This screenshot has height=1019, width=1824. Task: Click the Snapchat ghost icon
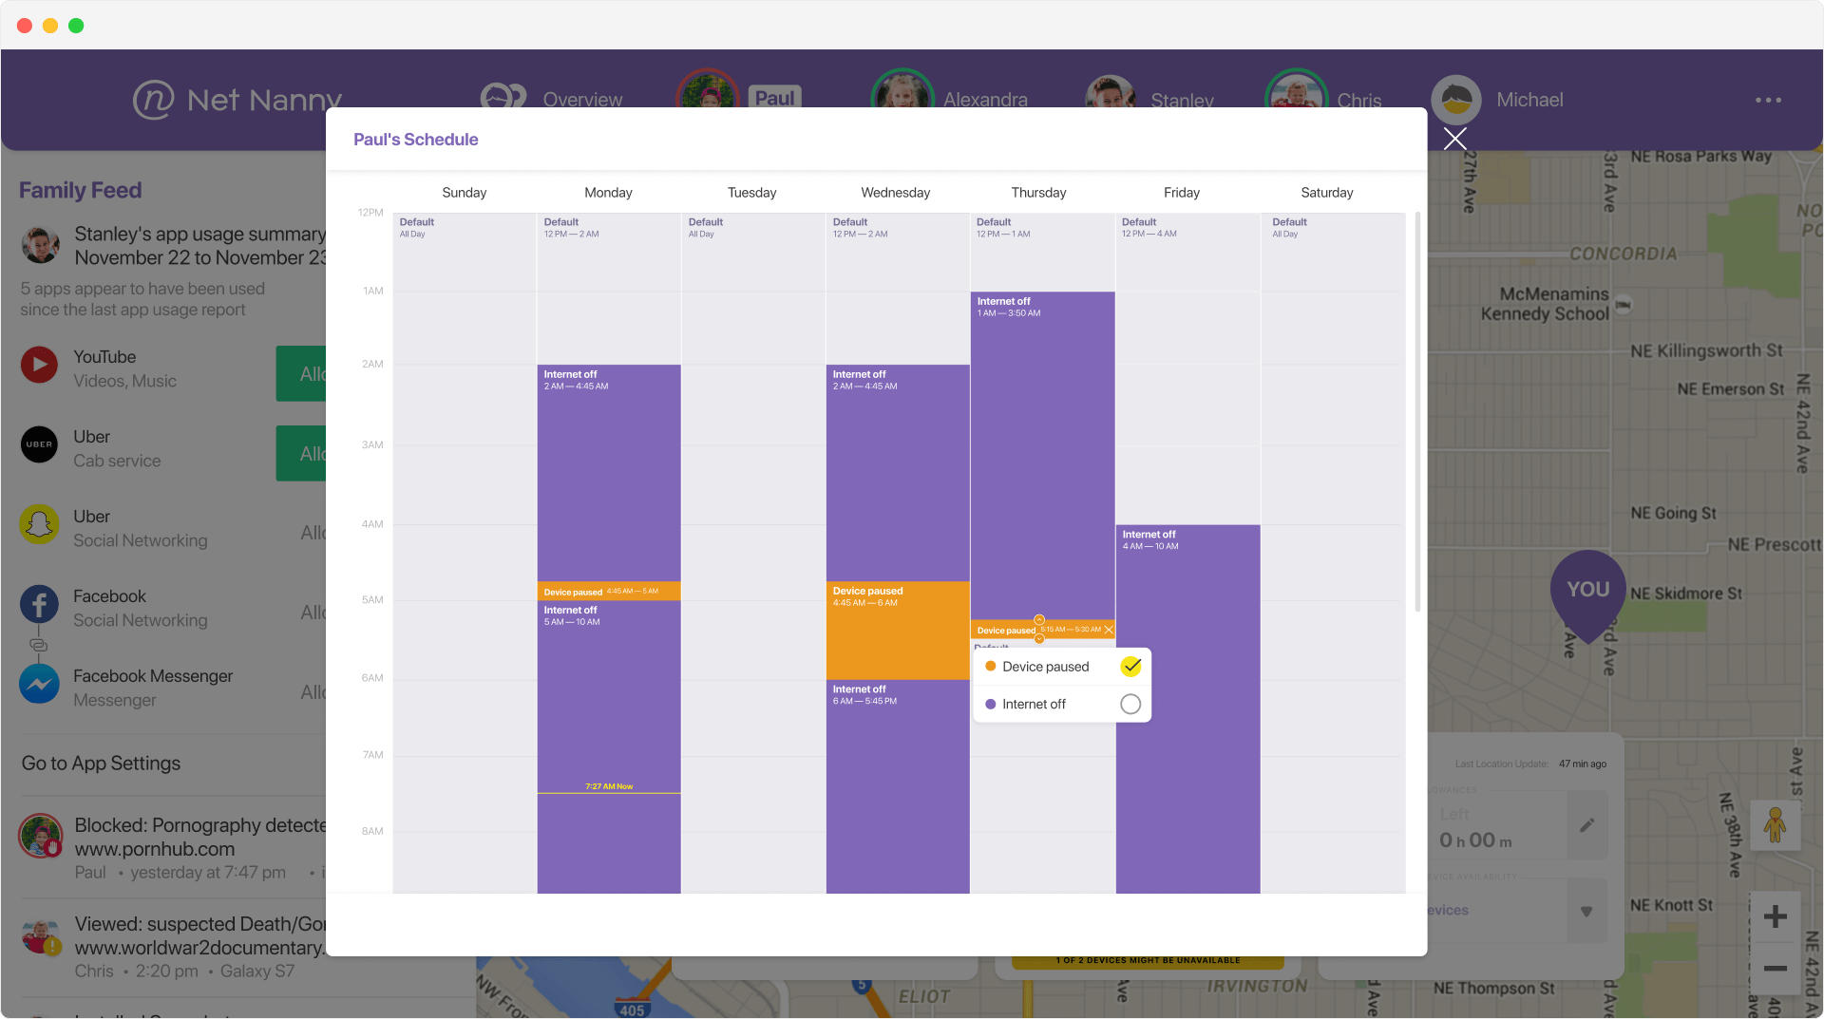(39, 524)
